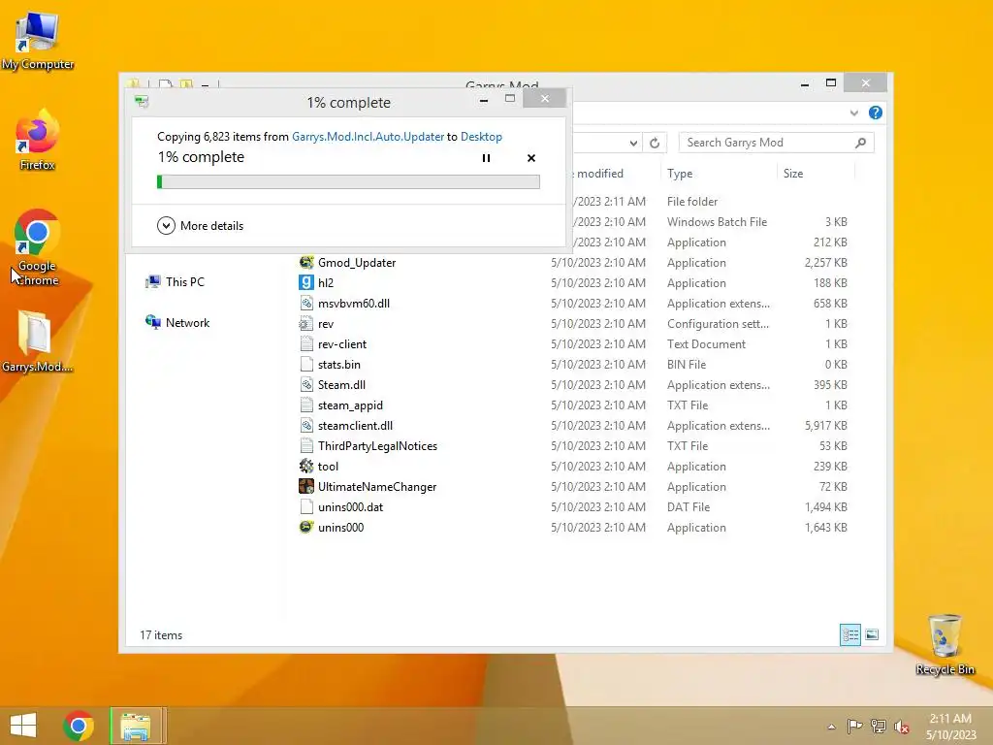This screenshot has width=993, height=745.
Task: Expand More details in copy dialog
Action: (x=200, y=225)
